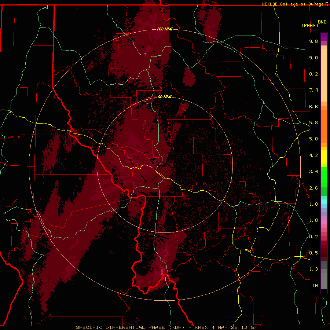Click the 7.4 legend value
Viewport: 330px width, 330px height.
313,90
